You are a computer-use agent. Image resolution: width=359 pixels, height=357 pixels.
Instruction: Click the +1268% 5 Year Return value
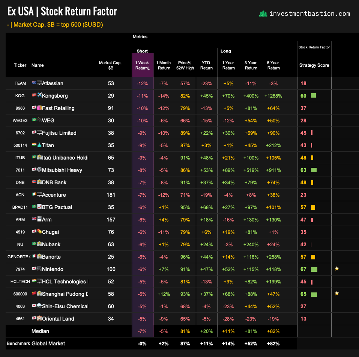273,96
